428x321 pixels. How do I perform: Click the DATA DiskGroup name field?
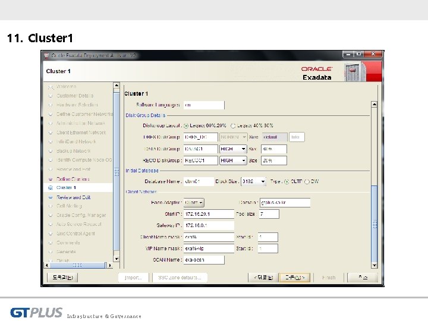(201, 149)
